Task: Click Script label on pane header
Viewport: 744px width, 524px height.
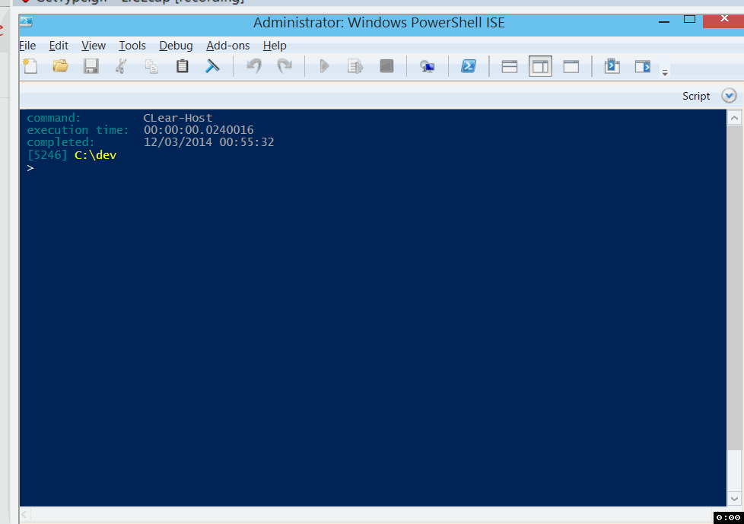Action: [x=696, y=96]
